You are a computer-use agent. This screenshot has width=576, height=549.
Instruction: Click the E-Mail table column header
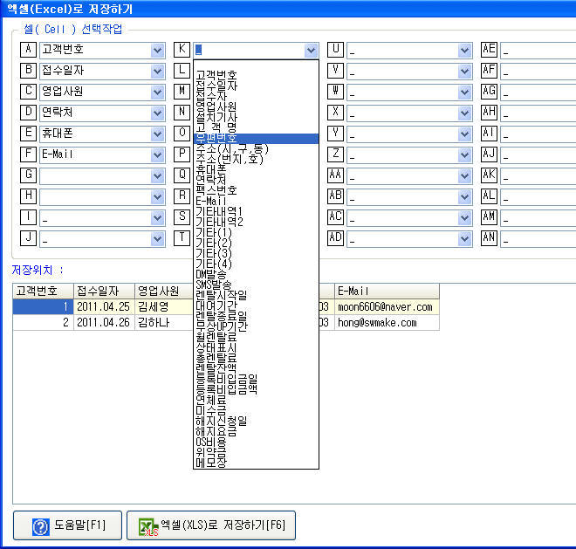tap(387, 291)
